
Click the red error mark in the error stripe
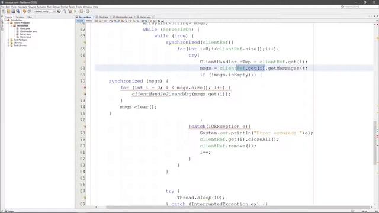(377, 137)
